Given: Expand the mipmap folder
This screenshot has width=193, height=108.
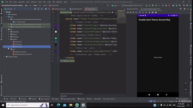Looking at the screenshot, I should coord(9,37).
